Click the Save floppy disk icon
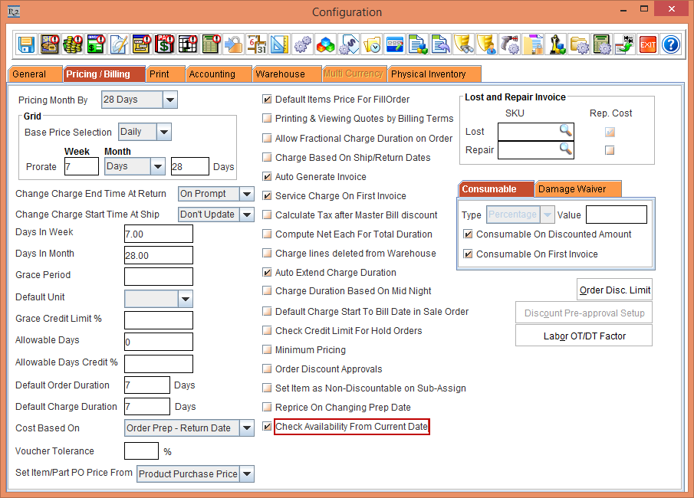This screenshot has width=694, height=498. pyautogui.click(x=27, y=44)
